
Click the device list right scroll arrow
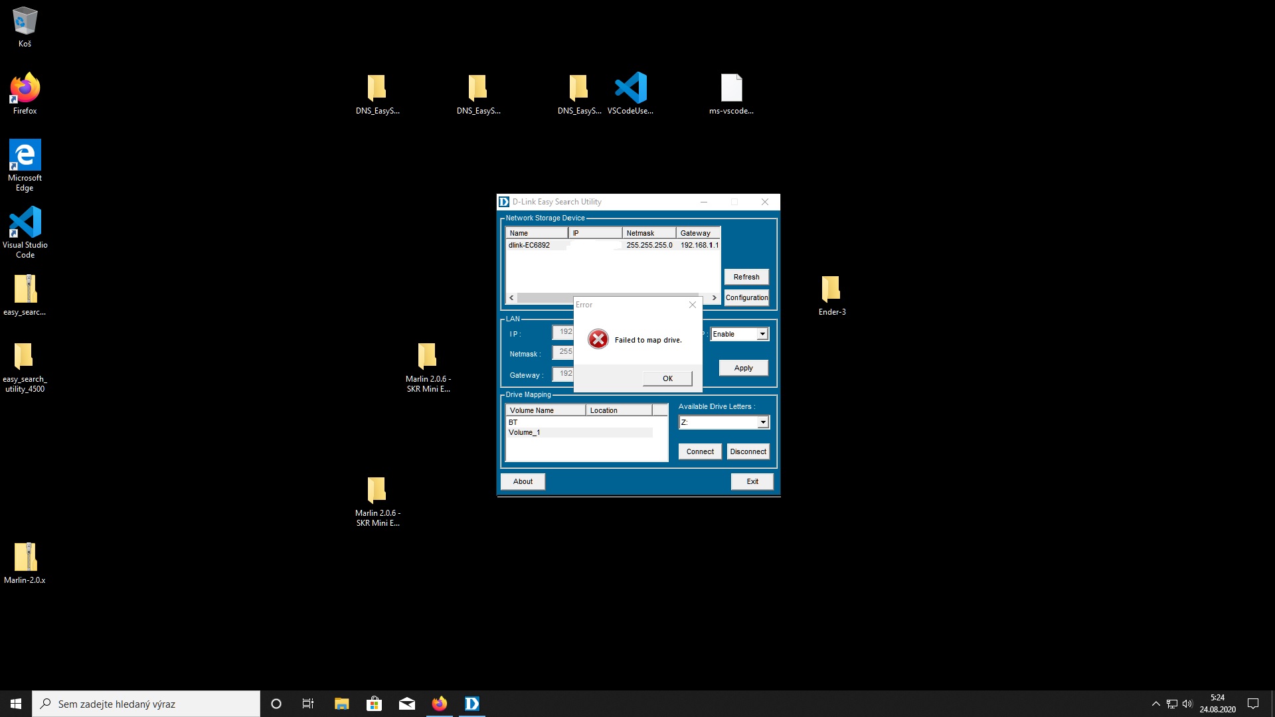[714, 298]
